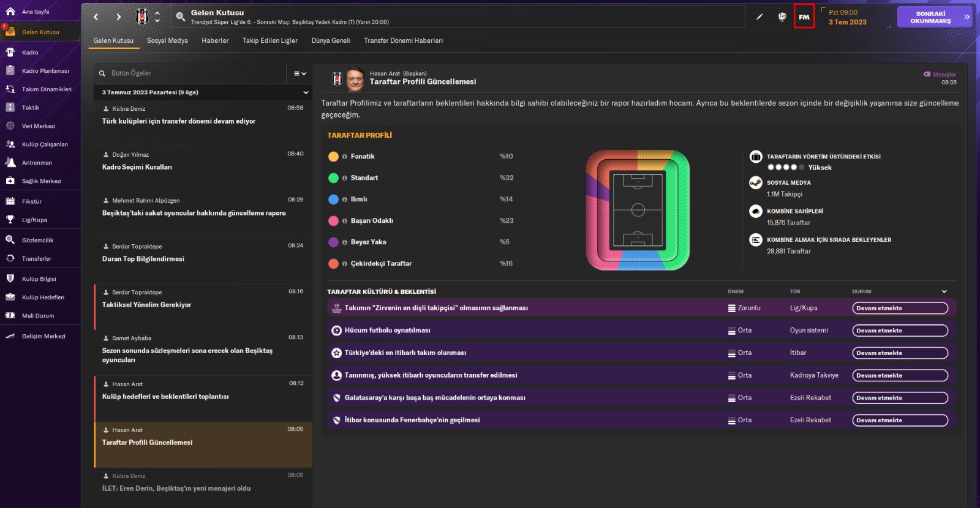
Task: Expand the Durum column sort chevron
Action: pos(944,291)
